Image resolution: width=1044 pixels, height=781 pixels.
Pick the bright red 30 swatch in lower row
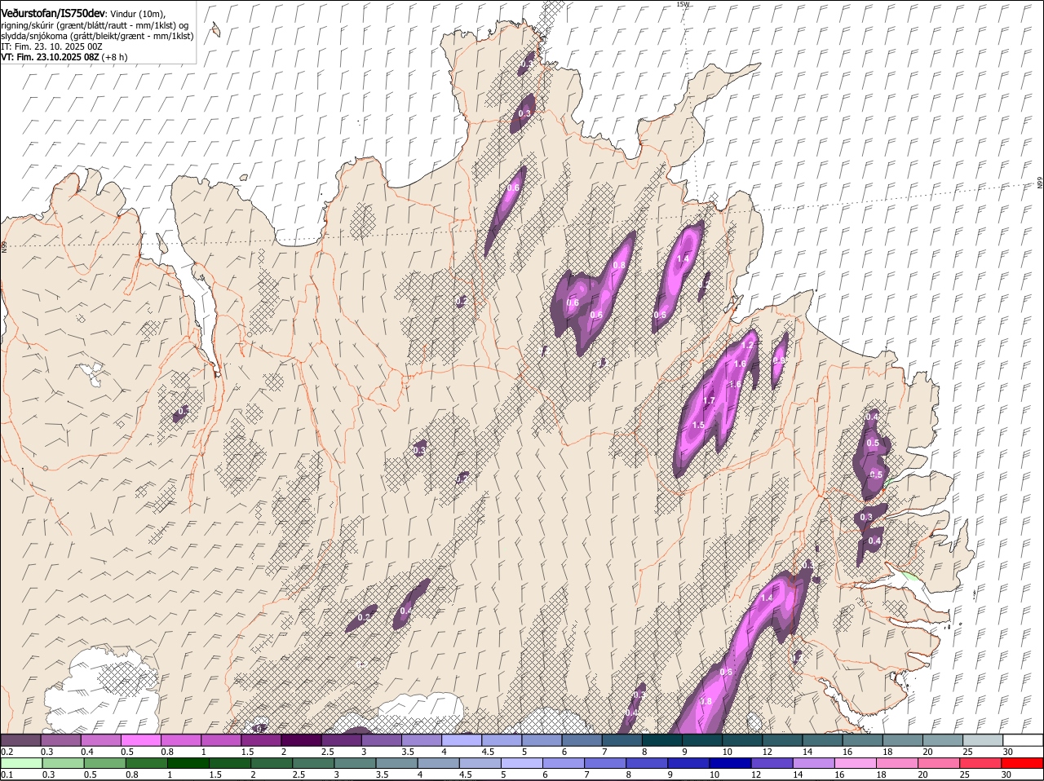click(x=1021, y=763)
